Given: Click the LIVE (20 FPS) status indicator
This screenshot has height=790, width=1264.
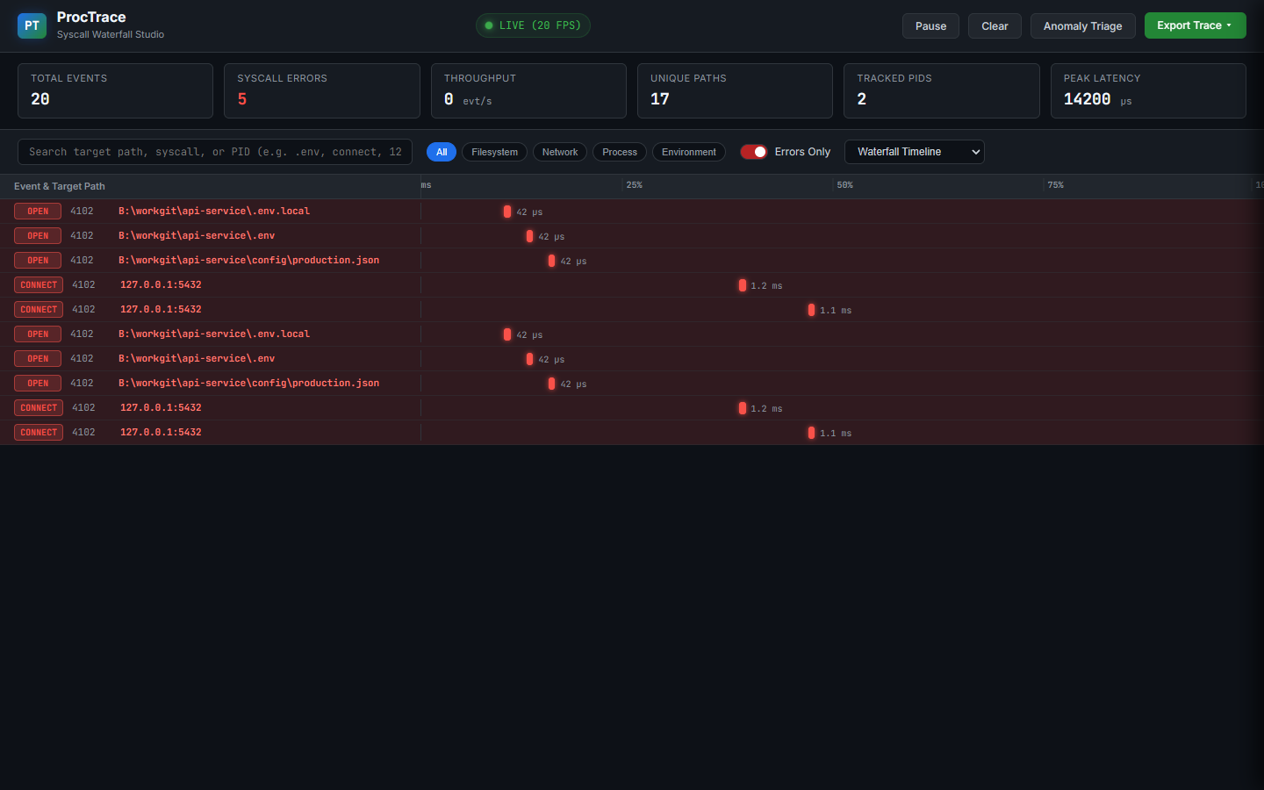Looking at the screenshot, I should [x=533, y=25].
